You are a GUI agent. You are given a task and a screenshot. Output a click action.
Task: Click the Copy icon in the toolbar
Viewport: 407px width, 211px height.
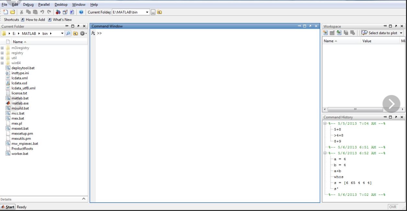29,12
